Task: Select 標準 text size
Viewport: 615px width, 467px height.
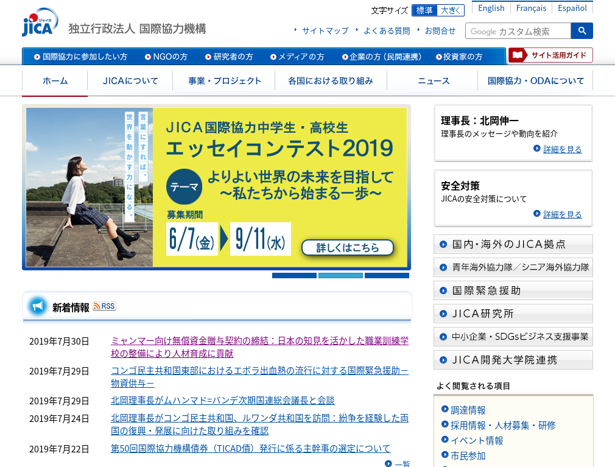Action: point(424,10)
